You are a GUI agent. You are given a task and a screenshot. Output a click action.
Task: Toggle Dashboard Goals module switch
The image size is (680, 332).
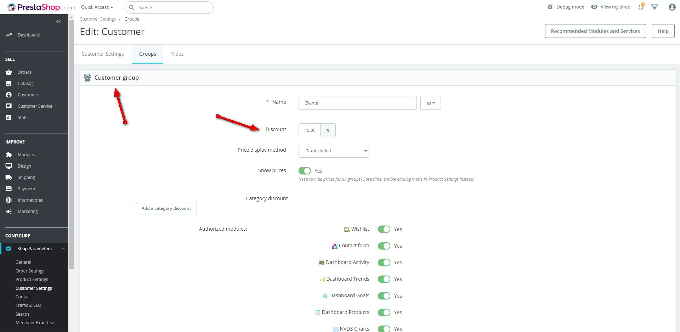tap(384, 296)
